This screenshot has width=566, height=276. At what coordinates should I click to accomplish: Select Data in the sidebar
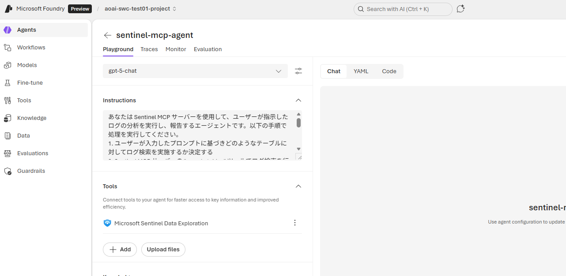(24, 135)
